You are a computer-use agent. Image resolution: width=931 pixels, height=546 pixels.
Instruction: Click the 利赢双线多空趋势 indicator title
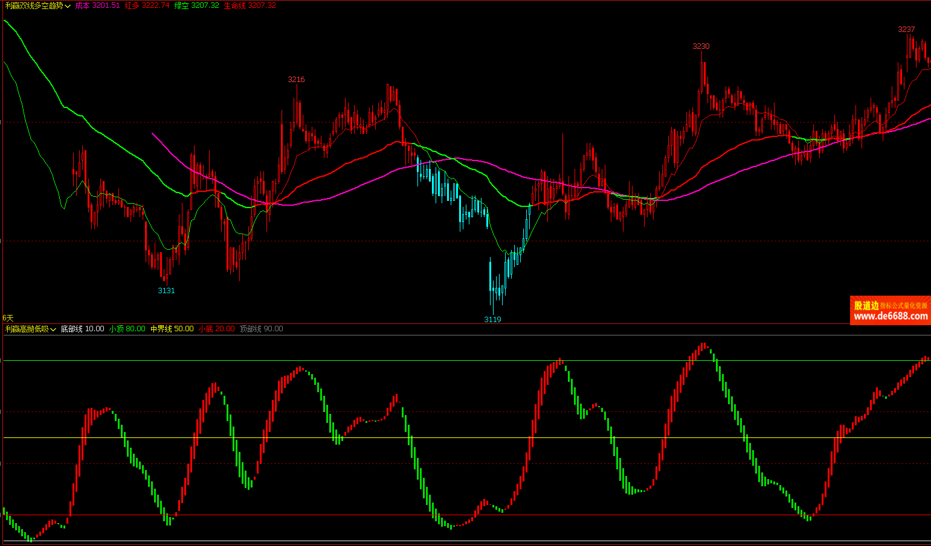[x=34, y=5]
